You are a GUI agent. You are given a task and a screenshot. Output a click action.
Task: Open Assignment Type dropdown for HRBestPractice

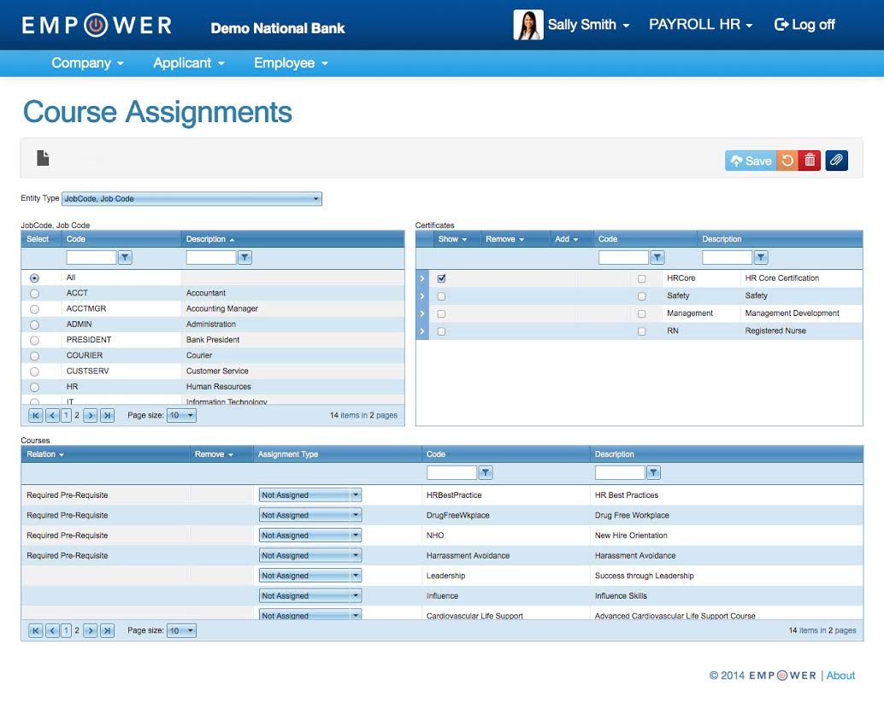tap(310, 495)
